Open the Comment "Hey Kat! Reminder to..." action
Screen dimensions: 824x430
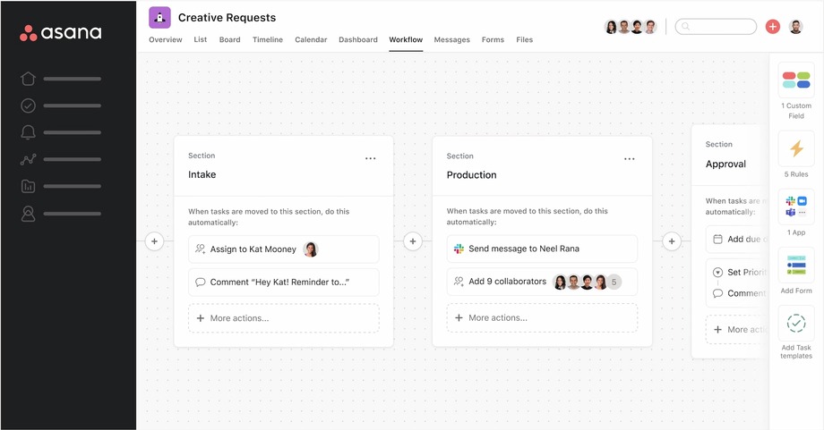coord(284,282)
